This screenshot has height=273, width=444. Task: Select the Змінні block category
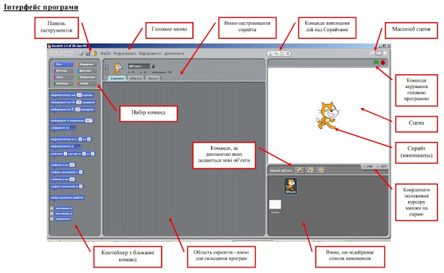point(87,84)
